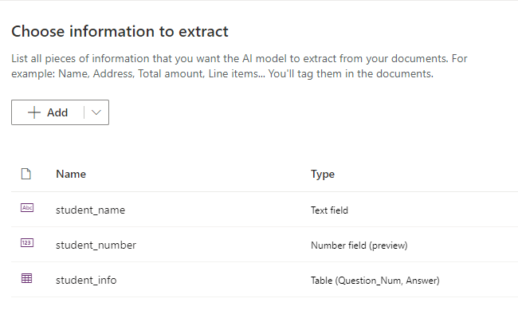This screenshot has width=518, height=326.
Task: Sort by the Type column header
Action: 323,174
